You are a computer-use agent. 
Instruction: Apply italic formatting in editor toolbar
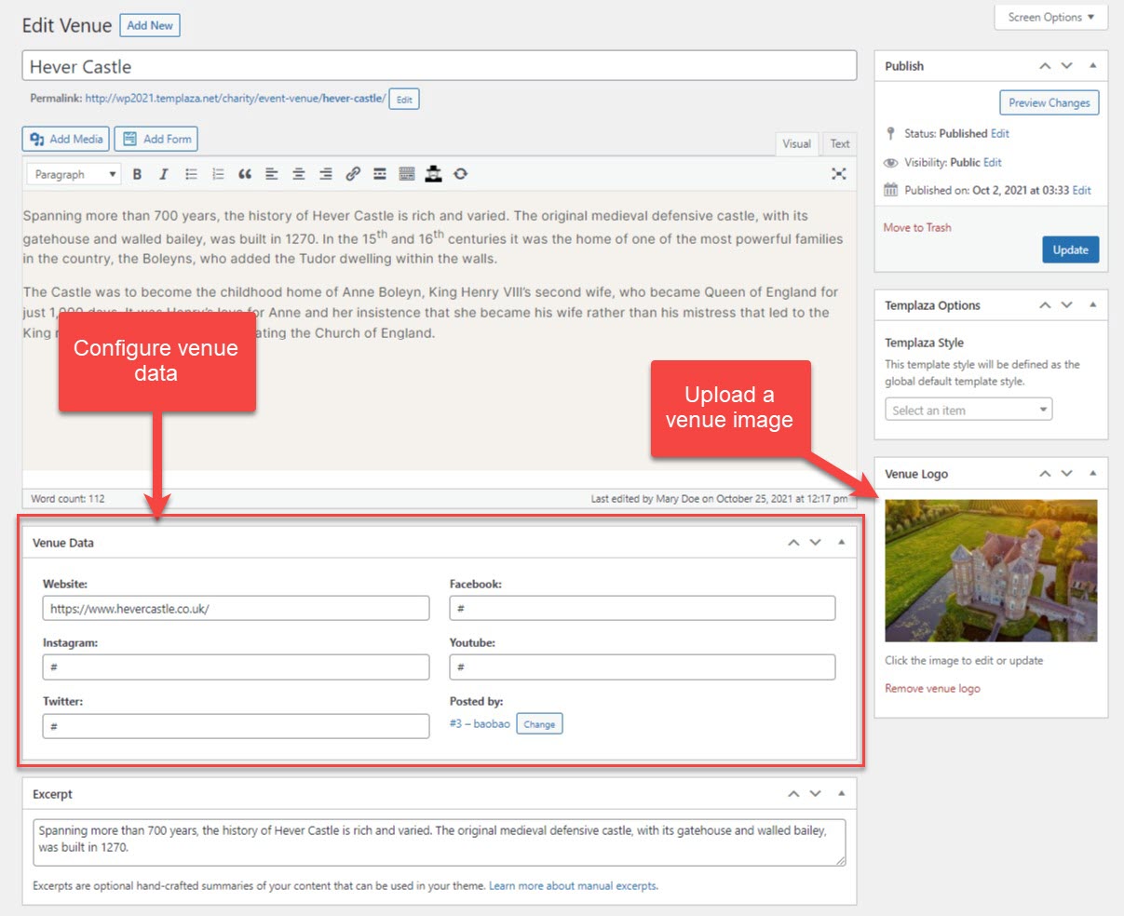point(164,174)
